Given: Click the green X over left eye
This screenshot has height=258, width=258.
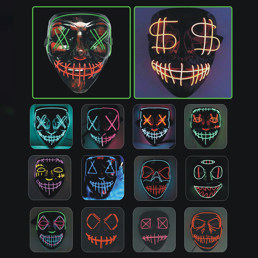Looking at the screenshot, I should pyautogui.click(x=62, y=39).
